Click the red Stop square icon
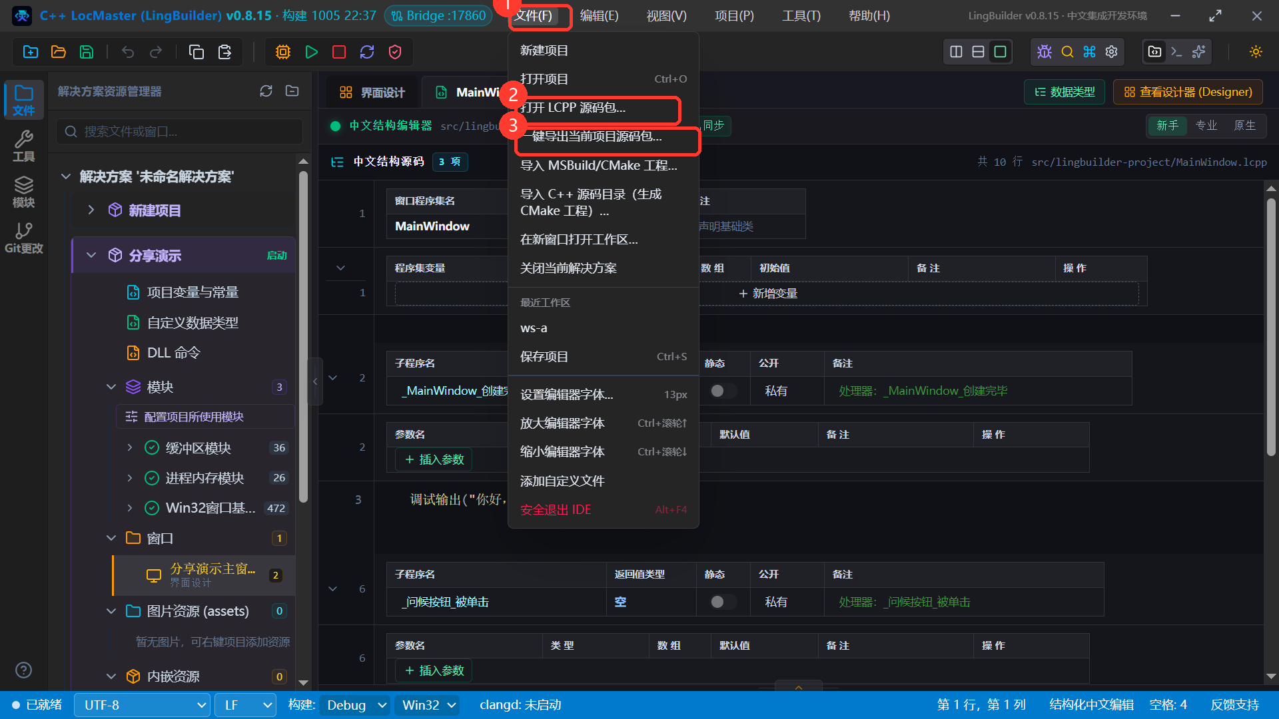1279x719 pixels. (339, 52)
